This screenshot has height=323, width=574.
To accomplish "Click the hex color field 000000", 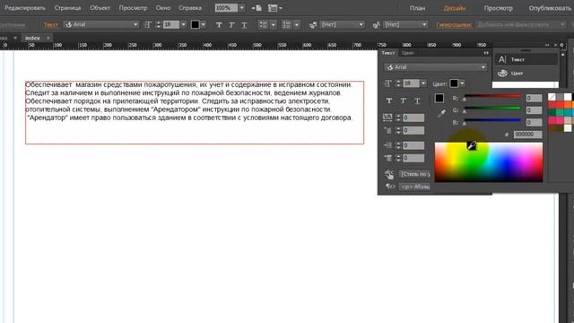I will [x=527, y=135].
